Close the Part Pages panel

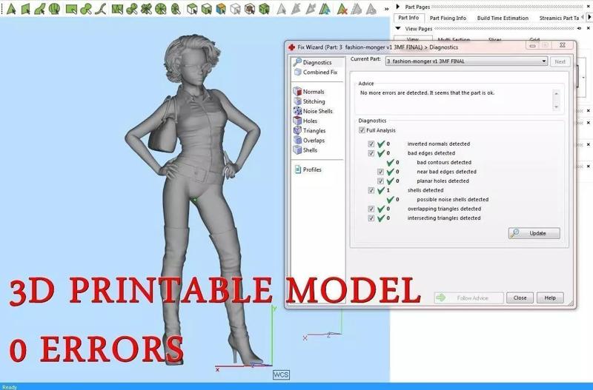588,7
